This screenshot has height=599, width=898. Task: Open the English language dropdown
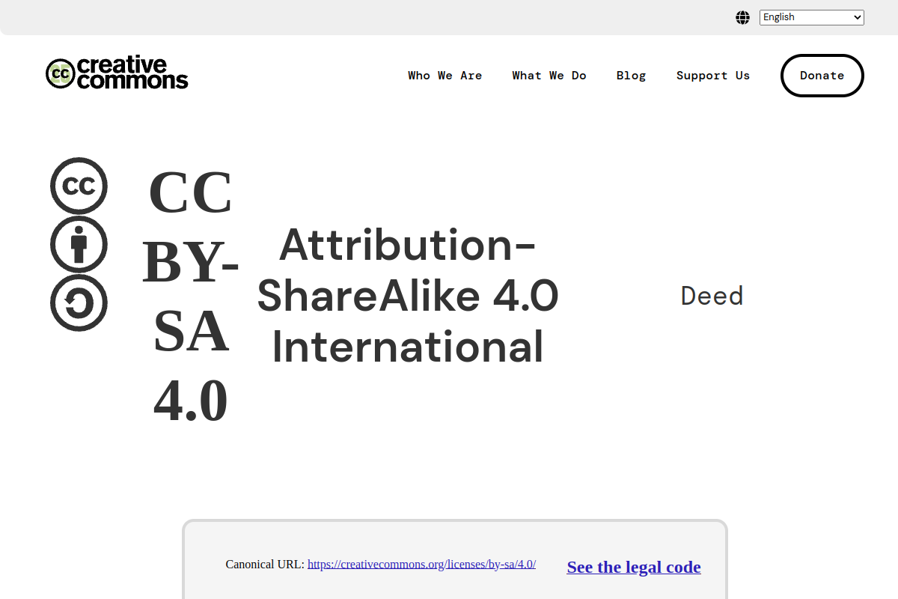[812, 17]
